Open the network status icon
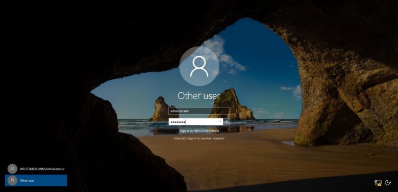This screenshot has width=398, height=192. 378,183
